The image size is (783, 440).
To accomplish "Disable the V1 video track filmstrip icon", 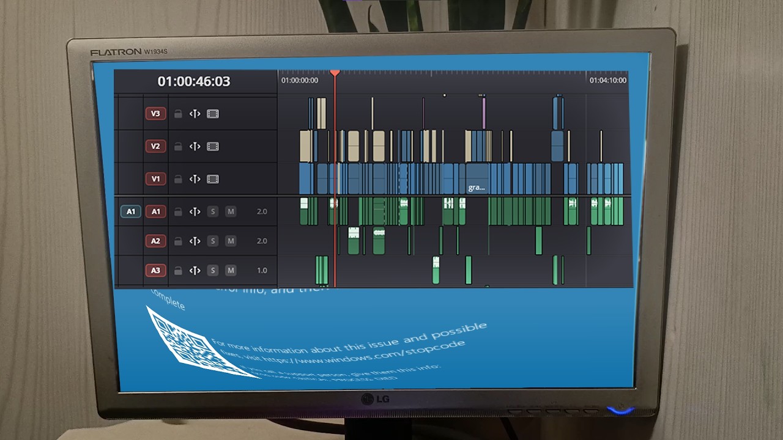I will [x=213, y=179].
